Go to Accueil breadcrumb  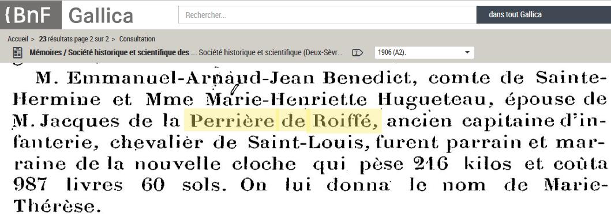click(x=17, y=39)
